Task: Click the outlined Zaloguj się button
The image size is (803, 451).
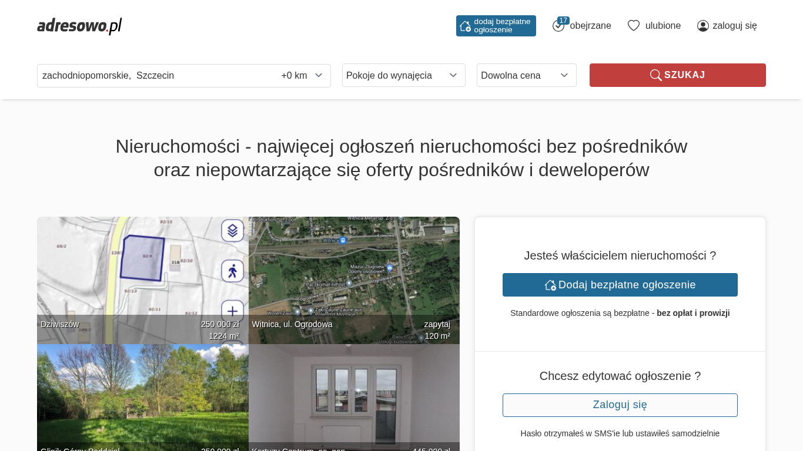Action: [620, 405]
